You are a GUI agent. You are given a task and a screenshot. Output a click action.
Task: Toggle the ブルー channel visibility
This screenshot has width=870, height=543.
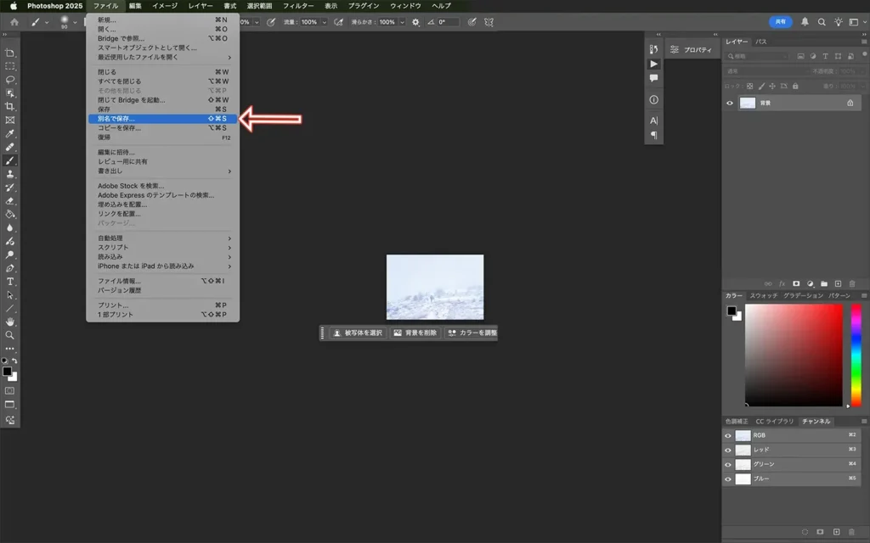728,479
